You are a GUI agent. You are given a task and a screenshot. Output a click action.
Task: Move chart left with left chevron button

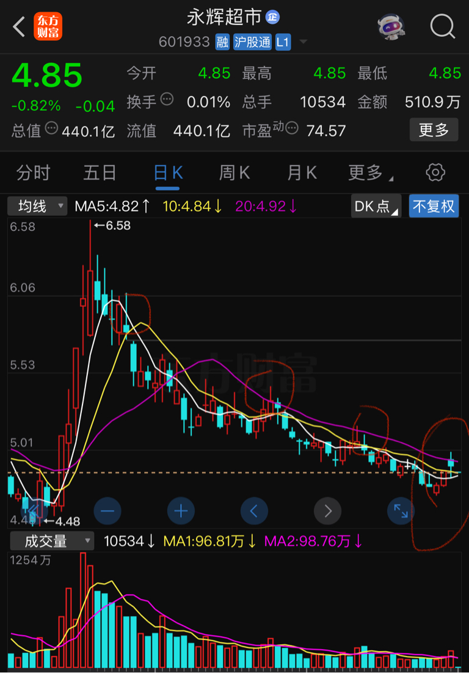point(254,511)
